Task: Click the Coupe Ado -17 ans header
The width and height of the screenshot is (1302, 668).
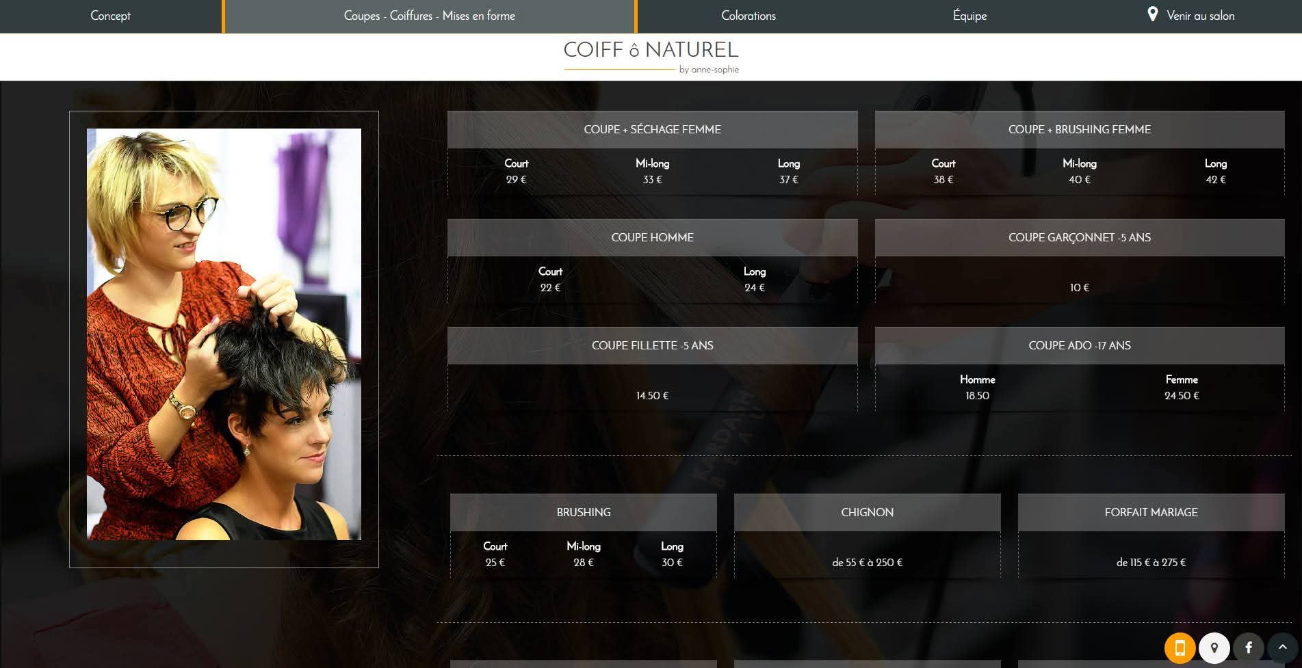Action: [1079, 345]
